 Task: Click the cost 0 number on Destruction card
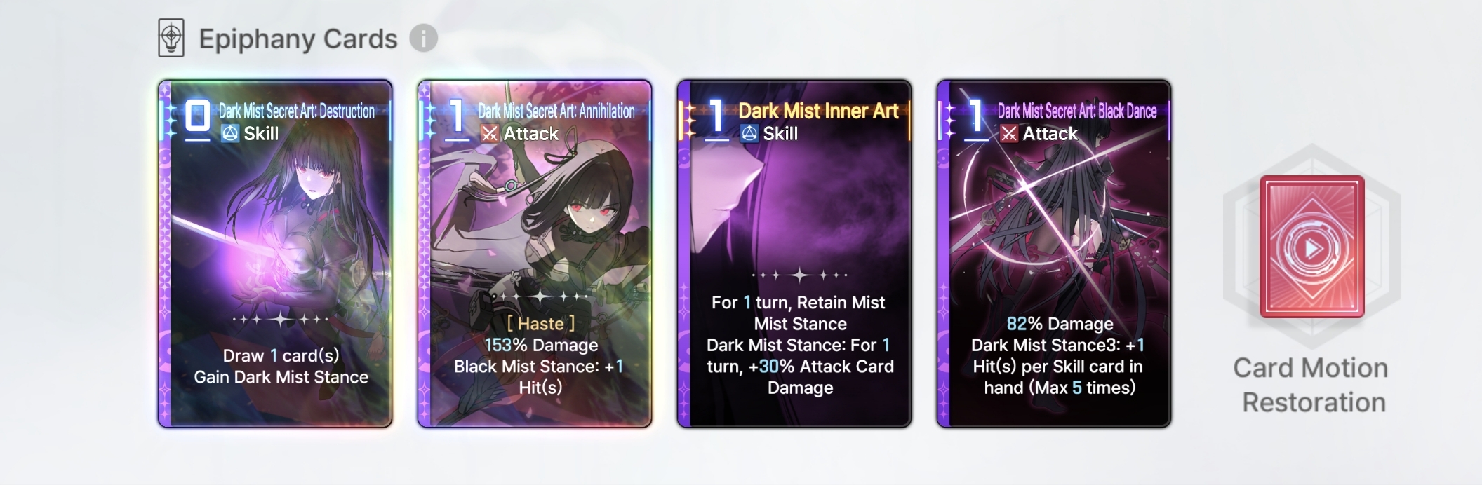pyautogui.click(x=197, y=116)
